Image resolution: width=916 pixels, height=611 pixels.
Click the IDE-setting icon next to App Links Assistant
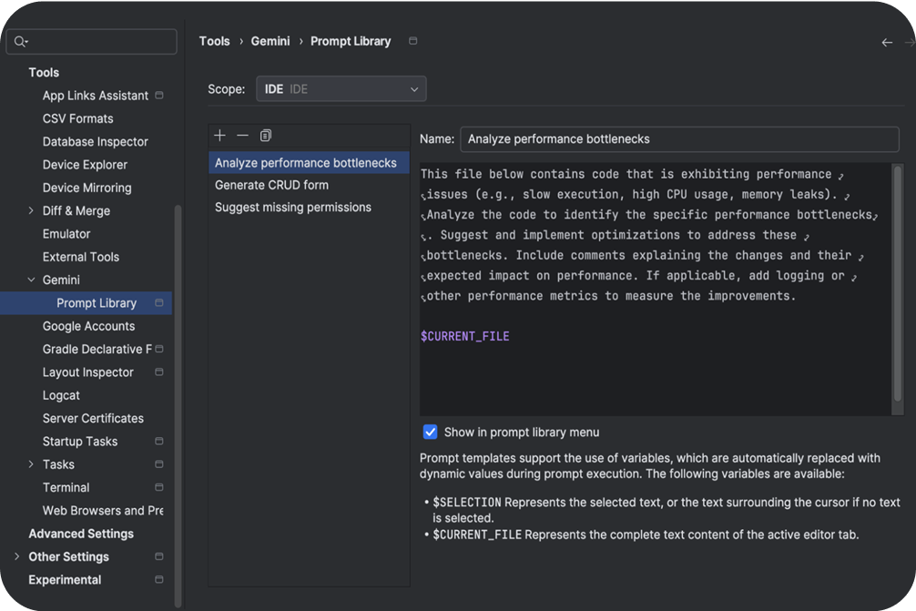[x=158, y=95]
